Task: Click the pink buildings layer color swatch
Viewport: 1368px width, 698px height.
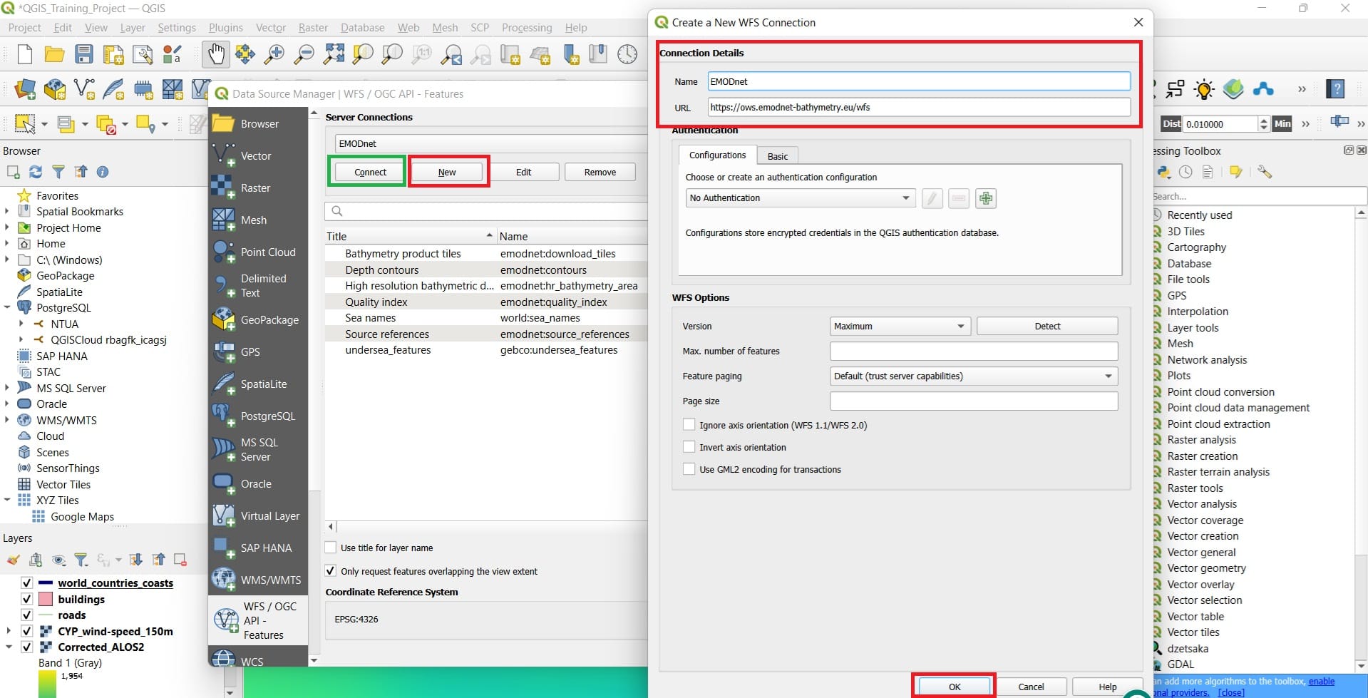Action: click(46, 599)
